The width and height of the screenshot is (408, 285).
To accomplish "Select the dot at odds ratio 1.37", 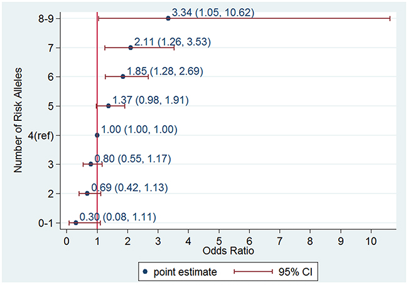I will (x=109, y=106).
